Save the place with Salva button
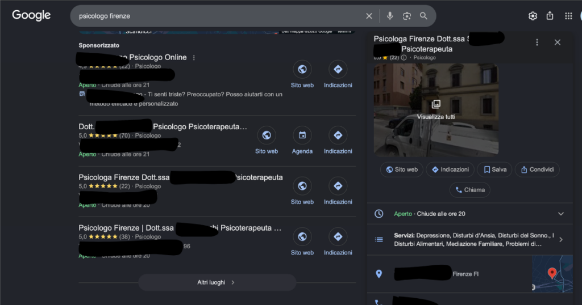This screenshot has width=582, height=305. 495,170
